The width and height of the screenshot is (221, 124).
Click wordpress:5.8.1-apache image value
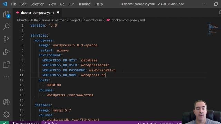click(x=75, y=45)
